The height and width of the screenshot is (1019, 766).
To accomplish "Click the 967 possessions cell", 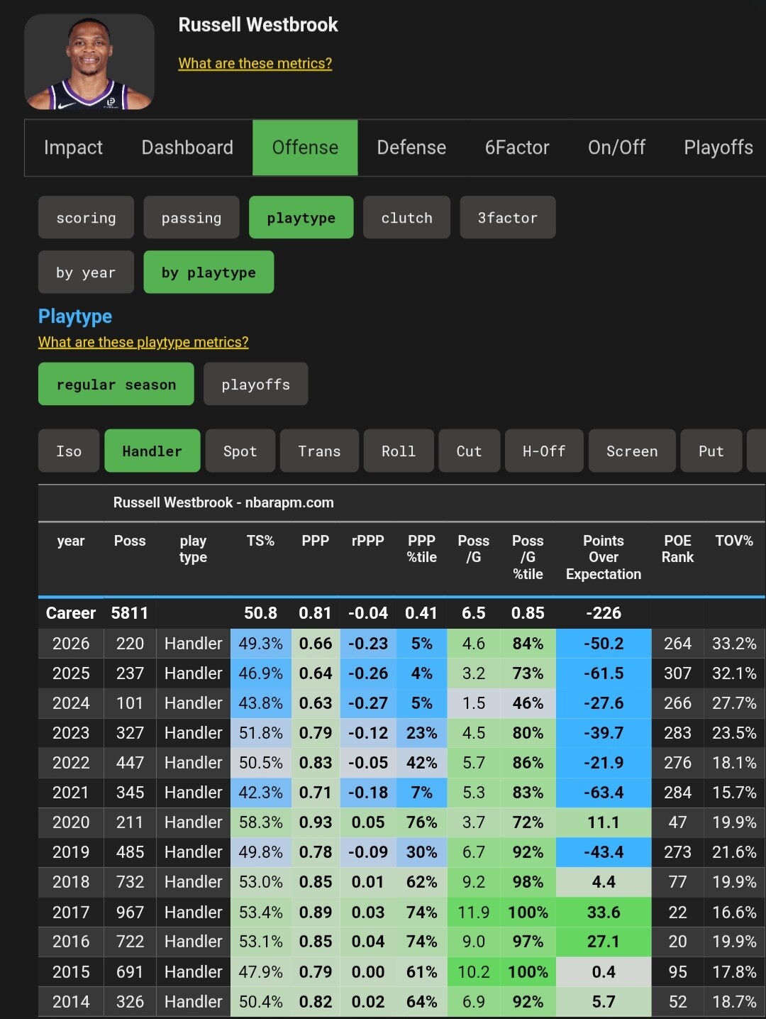I will click(x=131, y=912).
